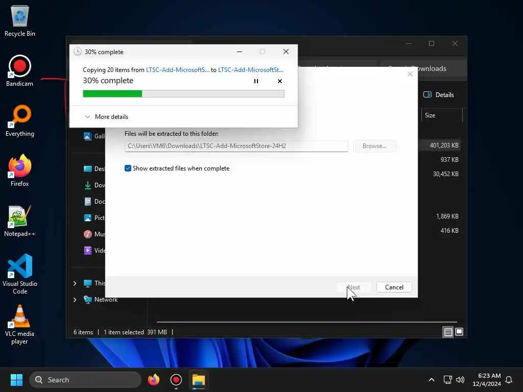Open the Pictures folder in the sidebar
This screenshot has height=392, width=523.
(94, 217)
